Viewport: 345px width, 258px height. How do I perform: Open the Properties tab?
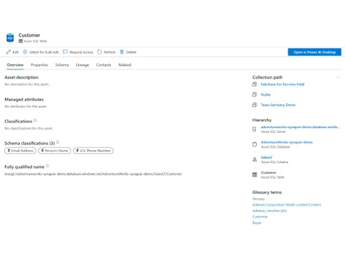[x=39, y=65]
